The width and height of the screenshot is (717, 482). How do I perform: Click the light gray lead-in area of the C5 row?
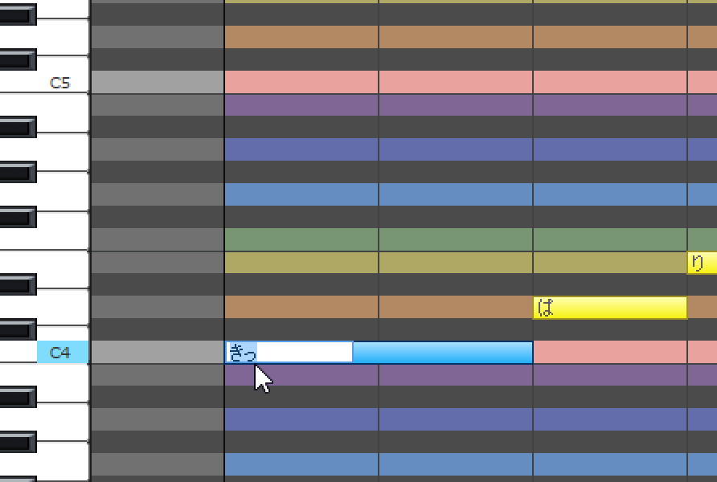[158, 82]
